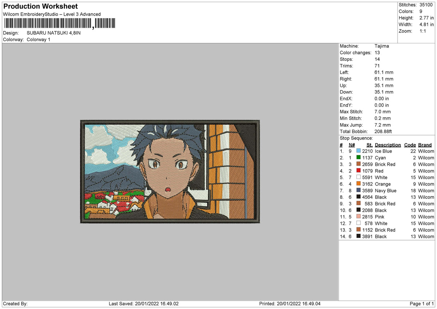This screenshot has width=437, height=309.
Task: Click the Colors value '9' in the header
Action: click(421, 11)
